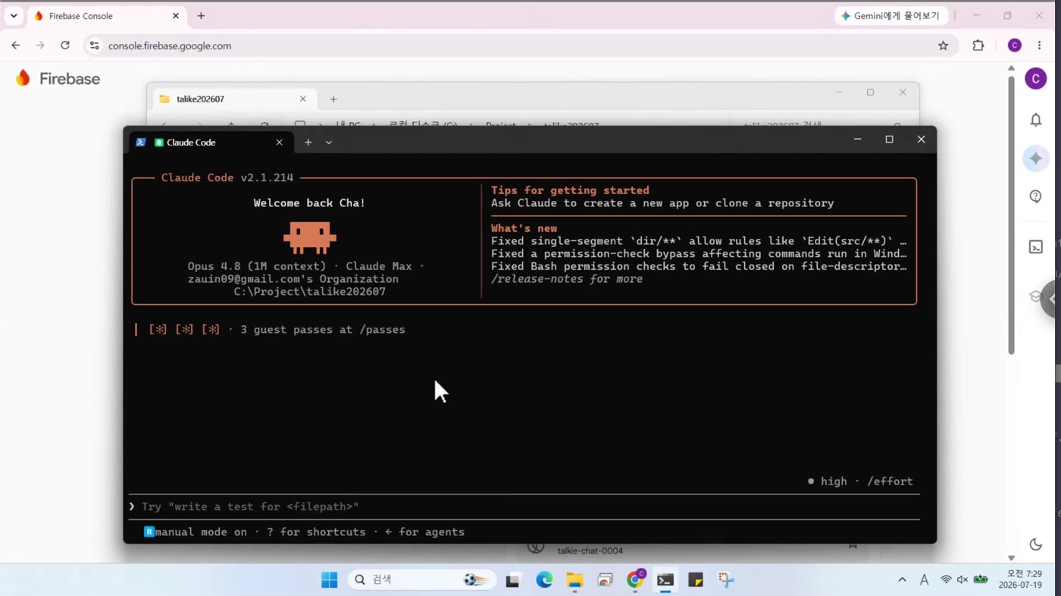
Task: Open the Chrome extensions puzzle icon
Action: click(x=978, y=45)
